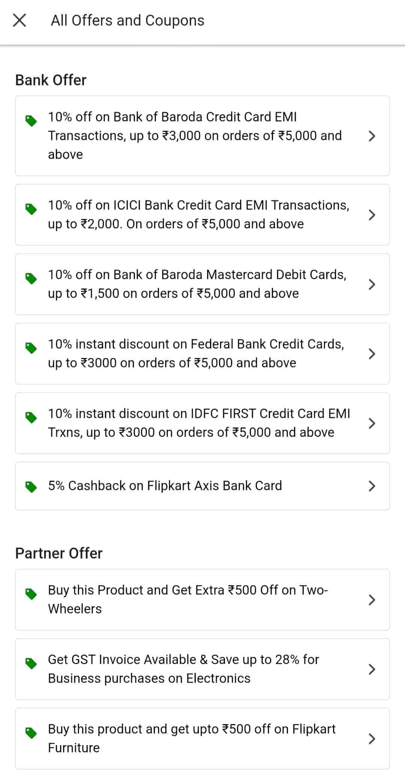
Task: Click tag icon beside Flipkart Axis Bank cashback
Action: click(x=31, y=487)
